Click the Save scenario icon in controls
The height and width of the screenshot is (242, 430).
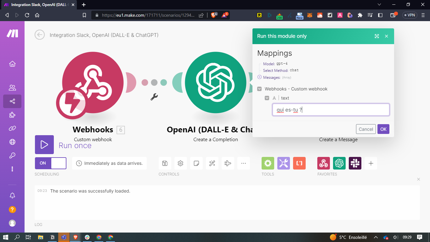165,163
